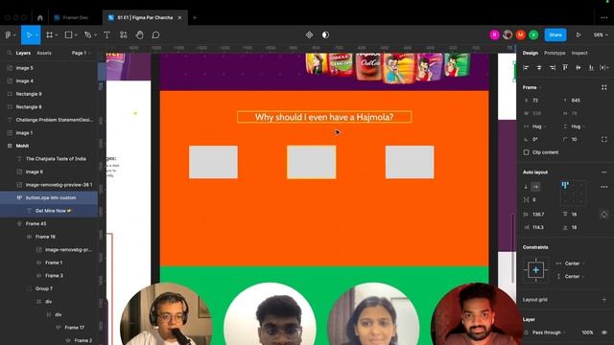Click the Share button
The height and width of the screenshot is (345, 614).
pos(555,34)
